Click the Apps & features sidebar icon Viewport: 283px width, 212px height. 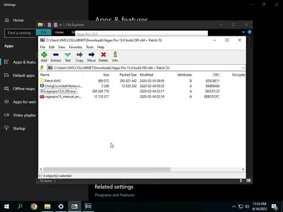7,62
